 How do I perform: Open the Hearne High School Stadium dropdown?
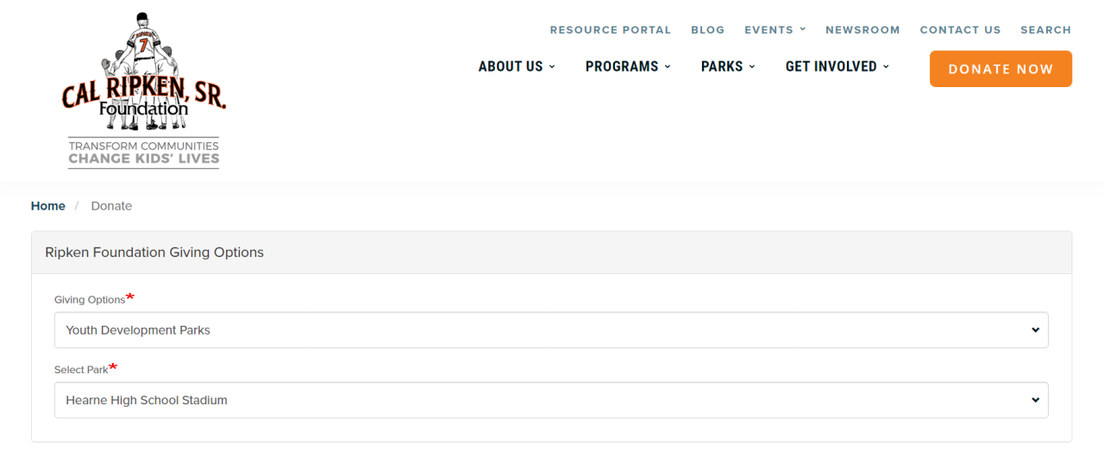coord(550,400)
